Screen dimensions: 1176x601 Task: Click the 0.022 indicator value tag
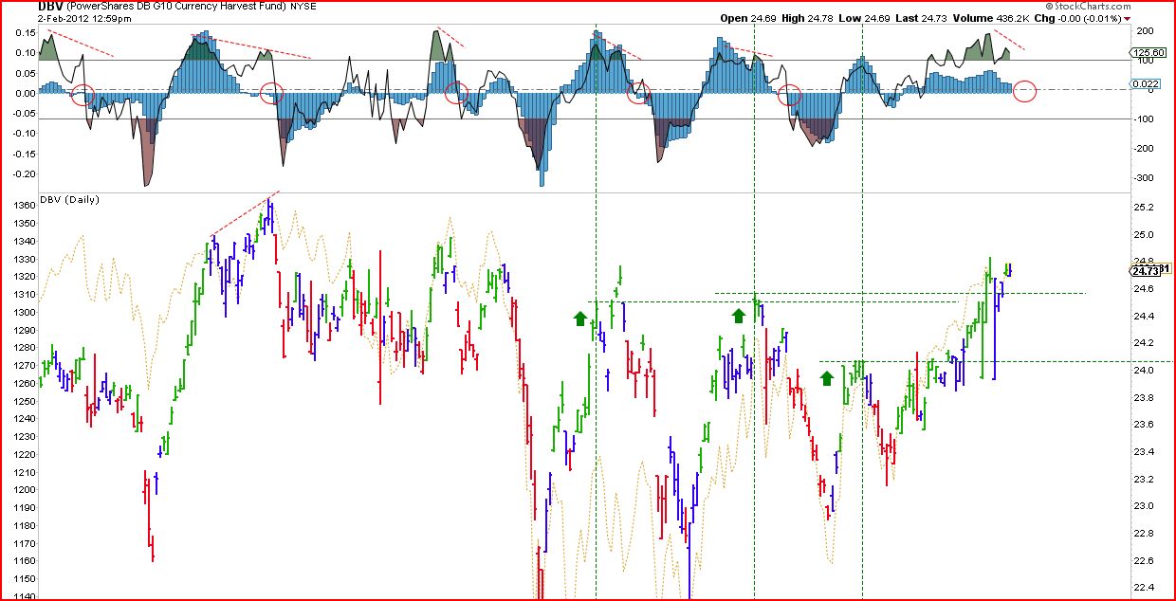click(x=1146, y=84)
